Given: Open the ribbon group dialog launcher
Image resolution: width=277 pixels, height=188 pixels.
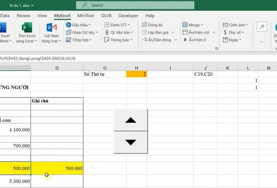Looking at the screenshot, I should pyautogui.click(x=217, y=49).
